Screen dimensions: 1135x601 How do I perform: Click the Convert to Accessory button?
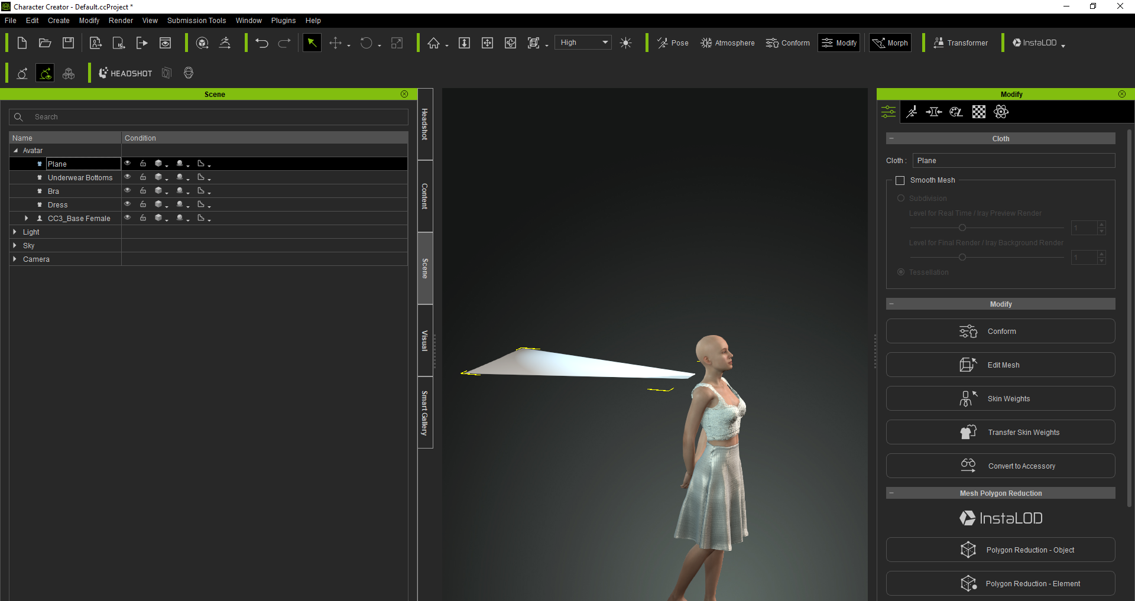[1000, 466]
